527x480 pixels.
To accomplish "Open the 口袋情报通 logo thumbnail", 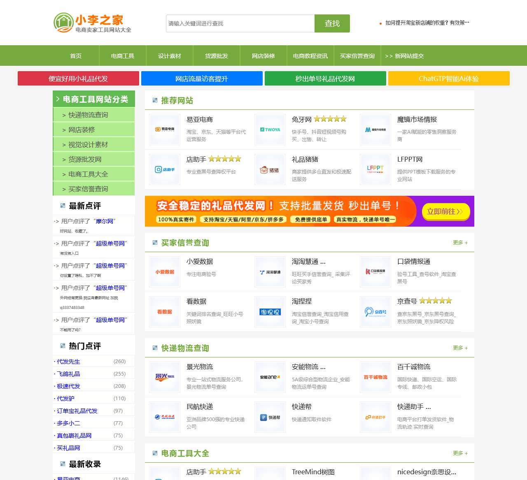I will [375, 271].
